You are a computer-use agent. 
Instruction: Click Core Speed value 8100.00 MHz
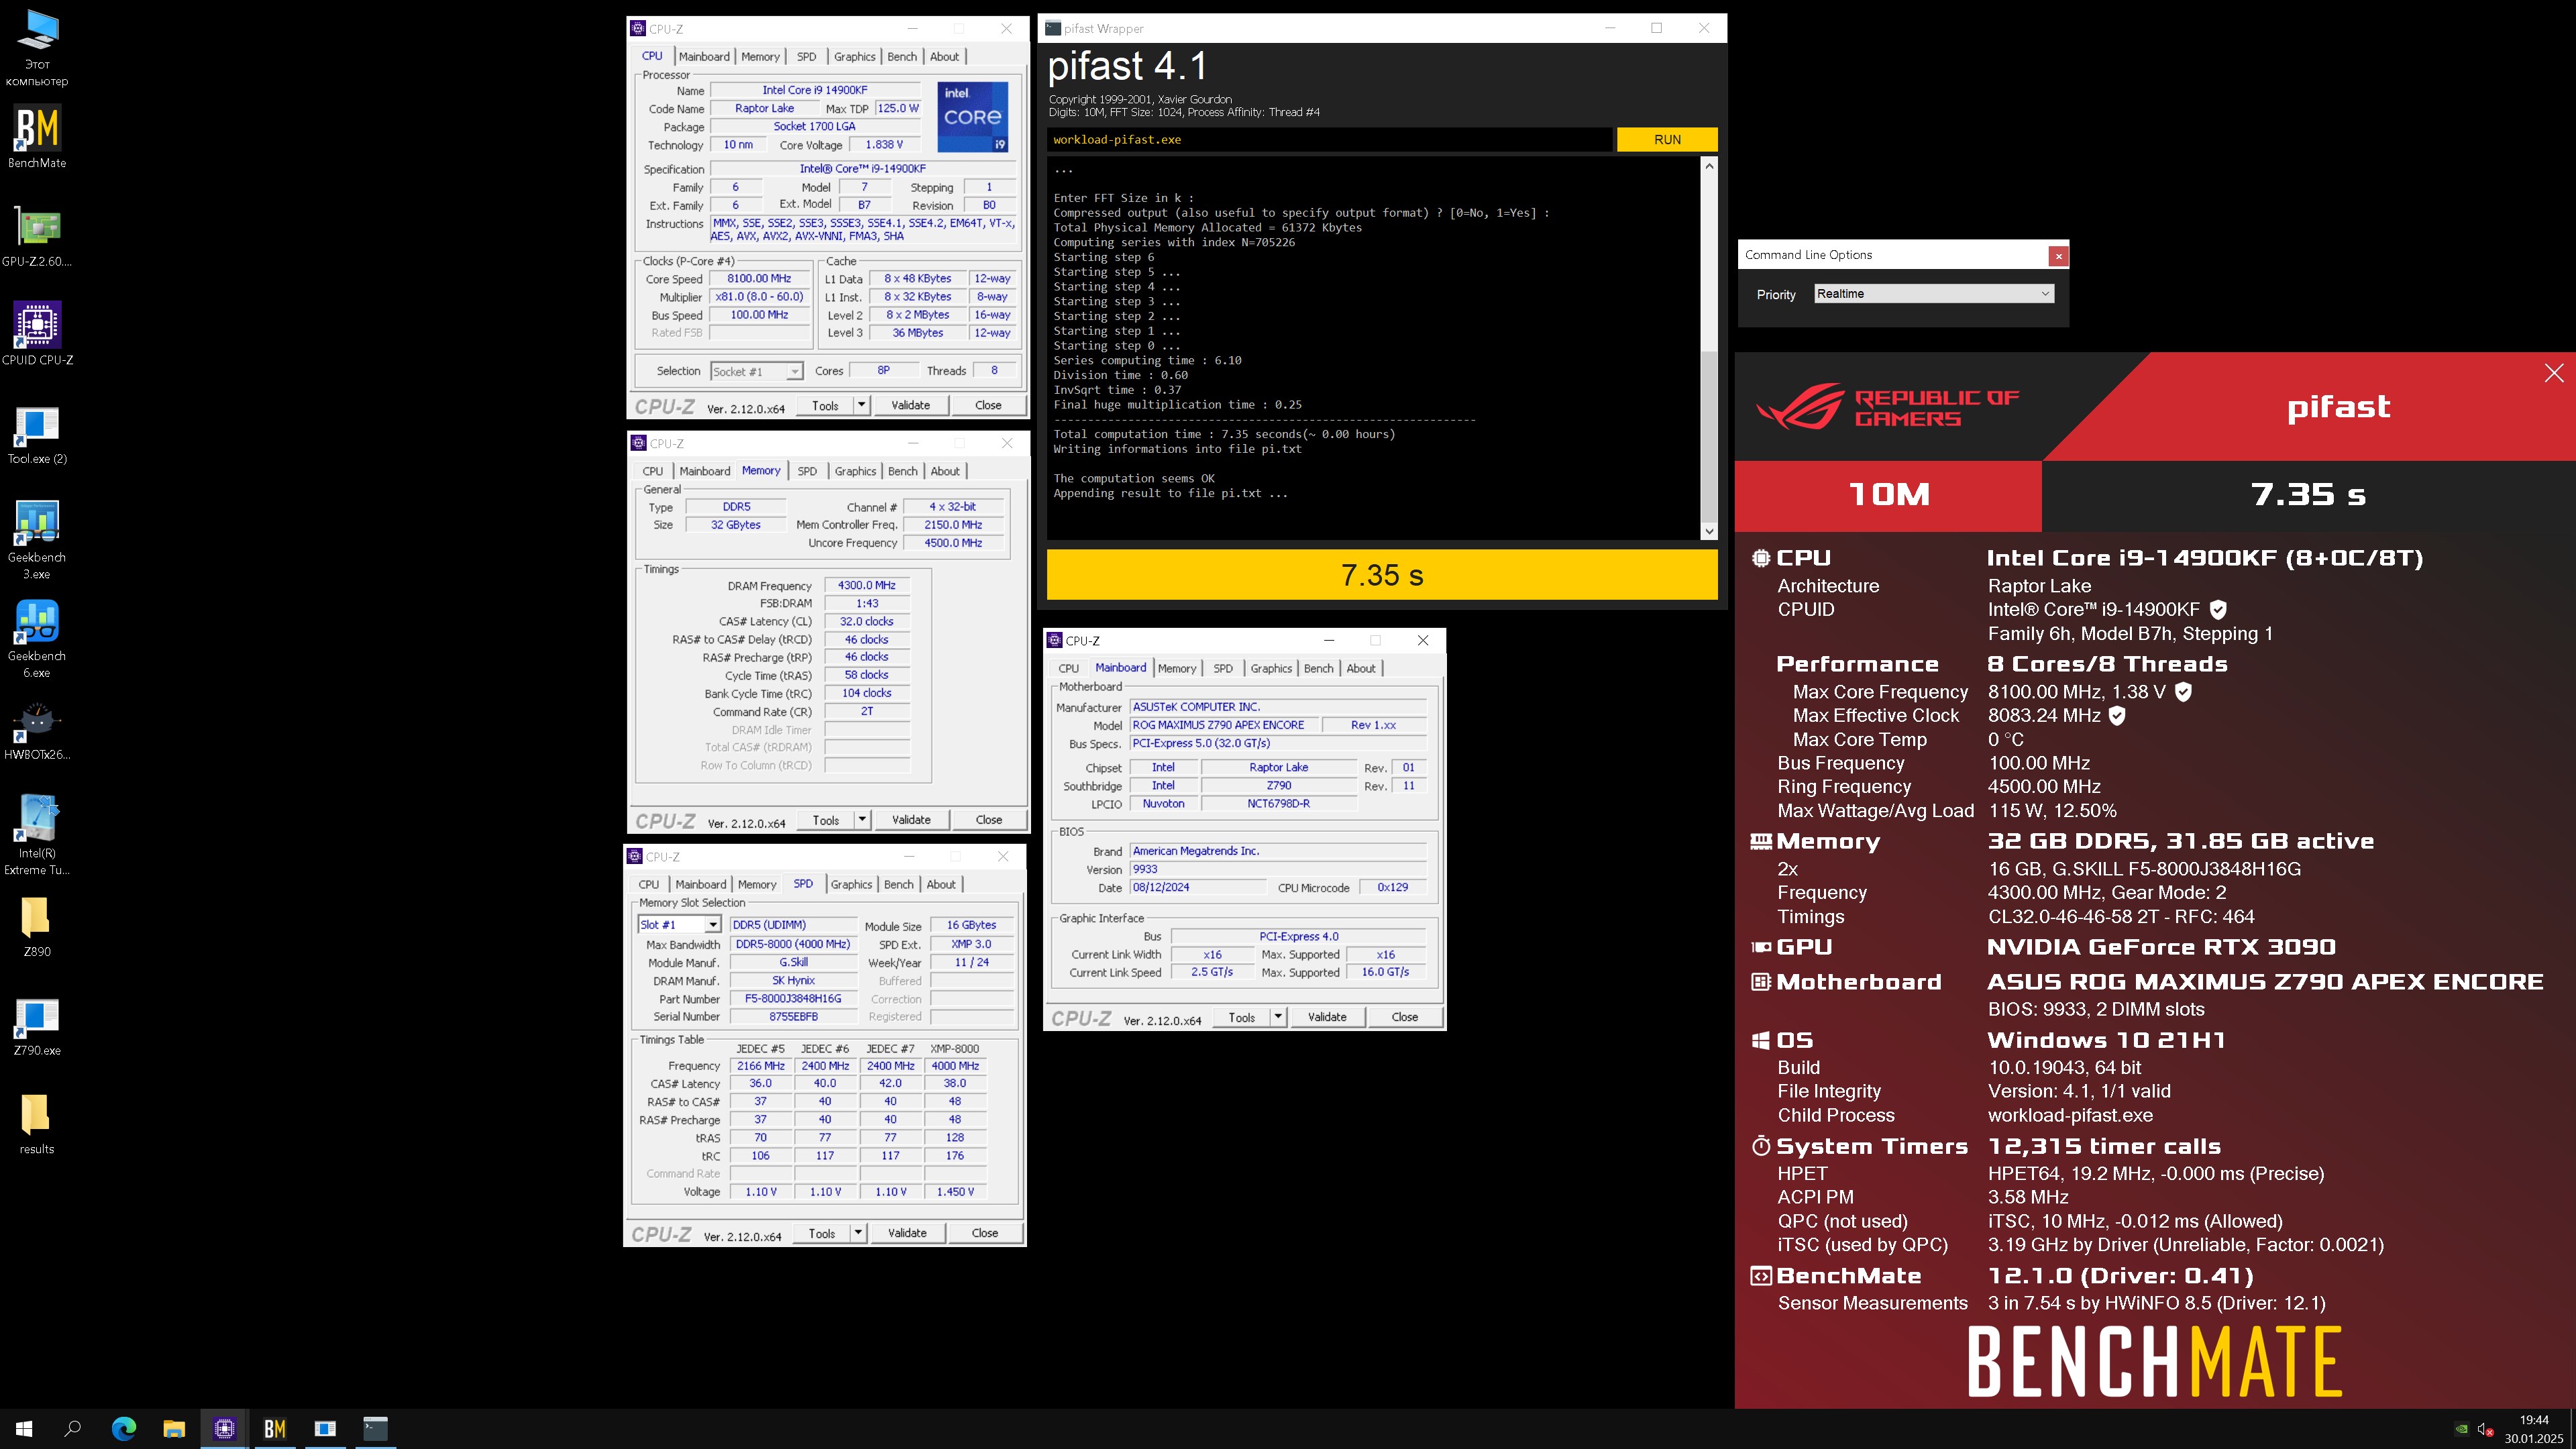coord(759,279)
